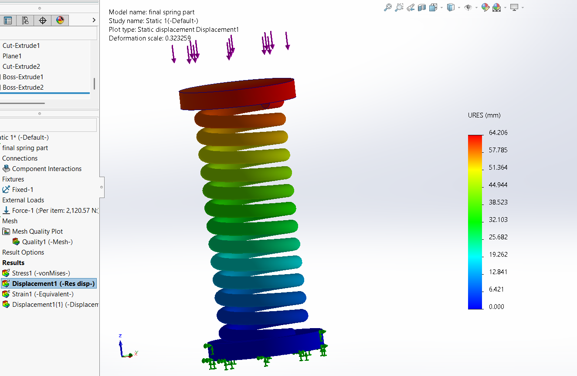Click the Mesh Quality Plot folder icon
The height and width of the screenshot is (376, 577).
click(x=6, y=232)
